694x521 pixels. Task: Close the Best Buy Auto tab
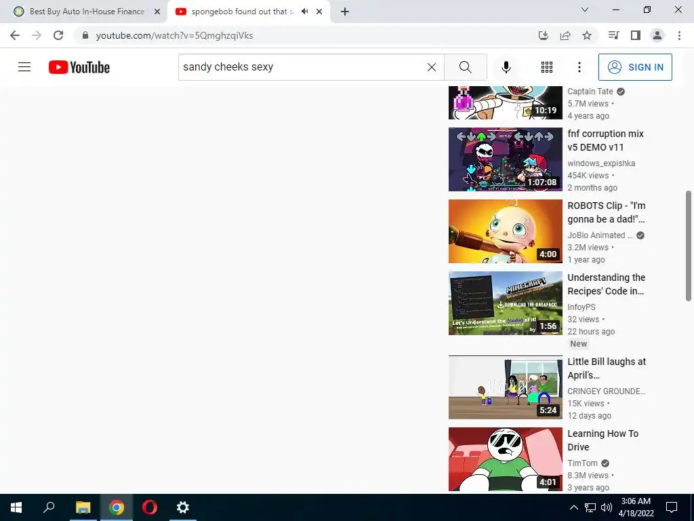(x=157, y=12)
